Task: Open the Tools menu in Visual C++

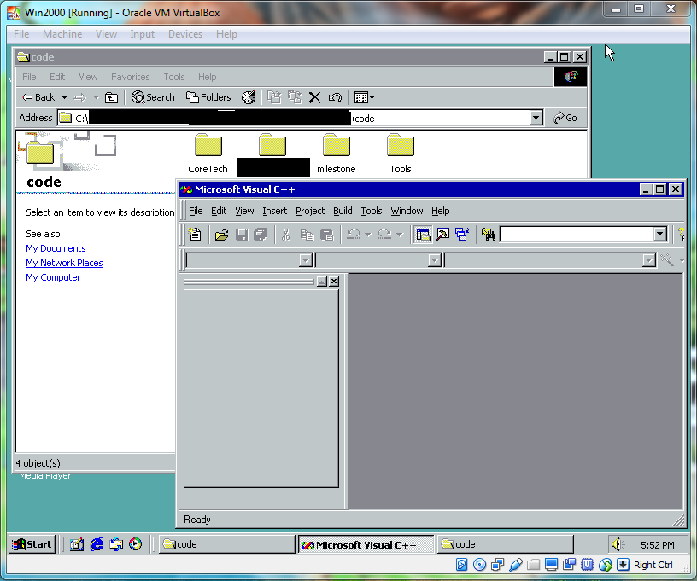Action: (372, 211)
